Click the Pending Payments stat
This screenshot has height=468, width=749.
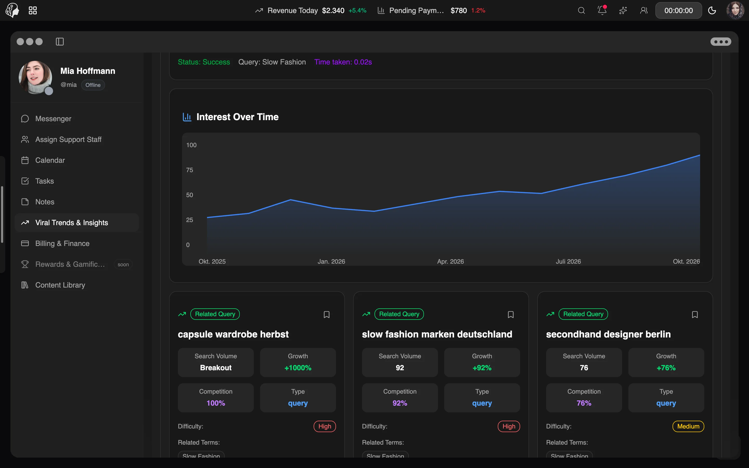click(x=431, y=10)
